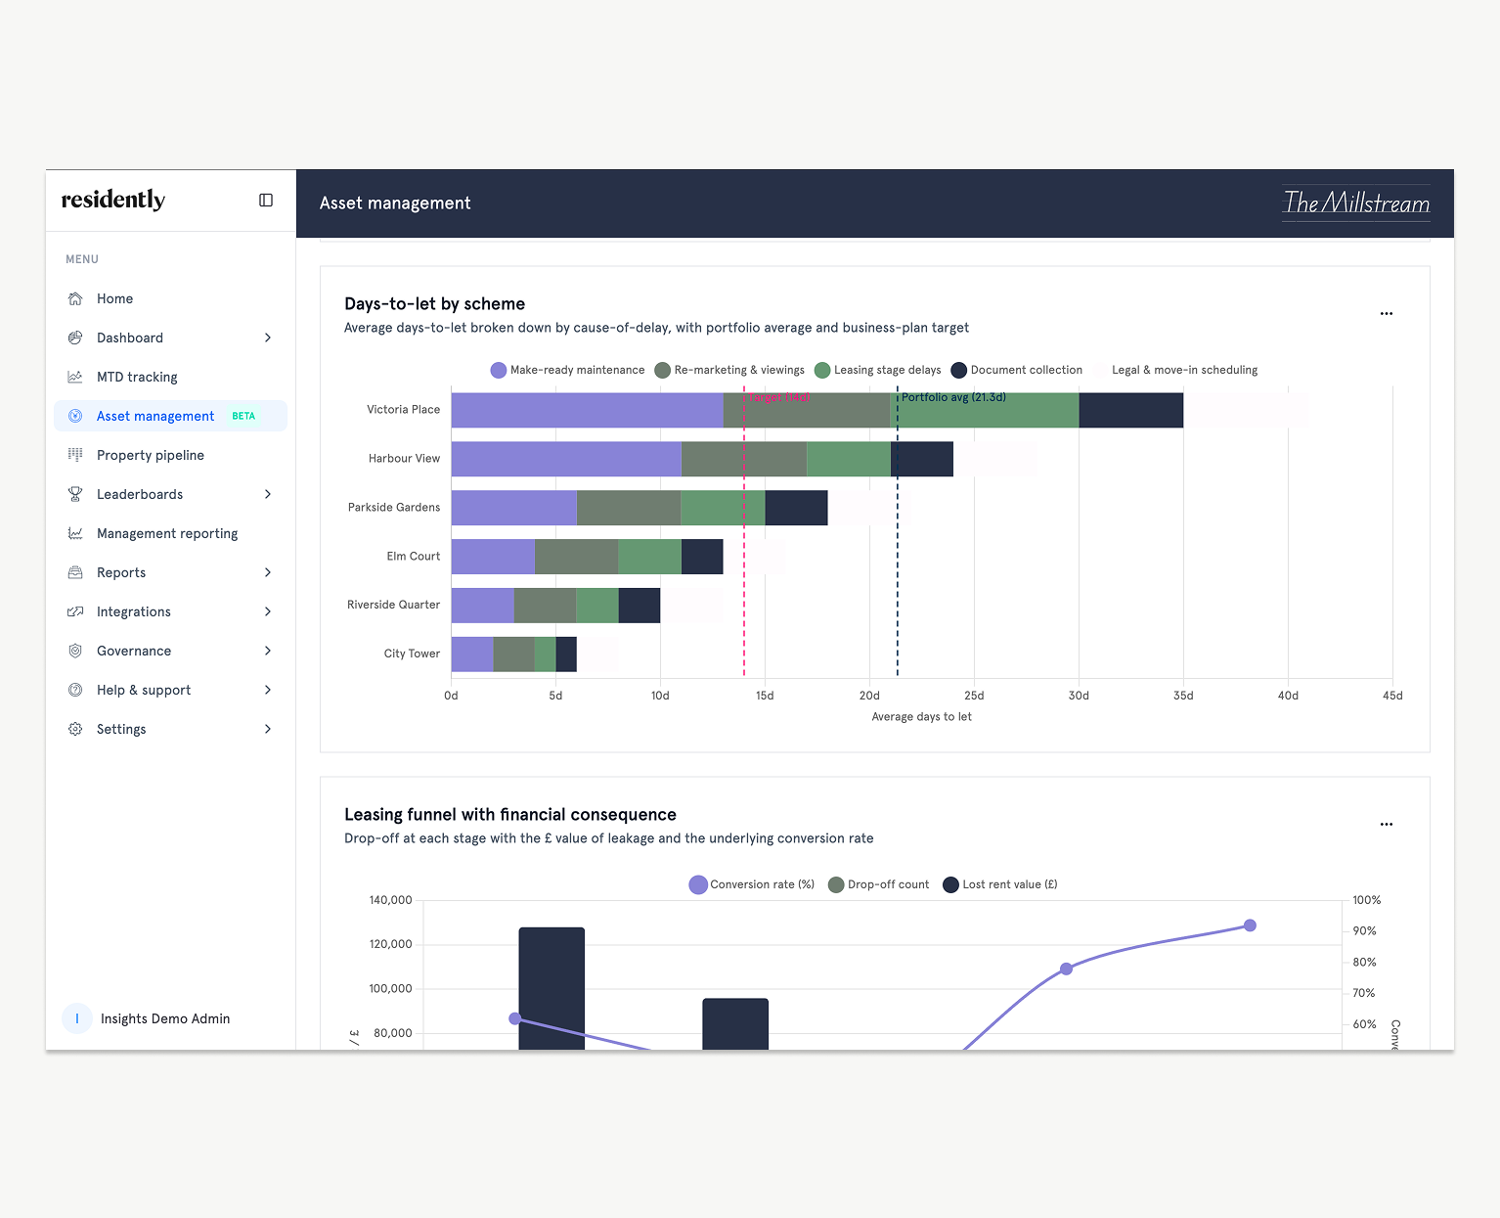
Task: Click the 90% conversion rate data point
Action: [1250, 925]
